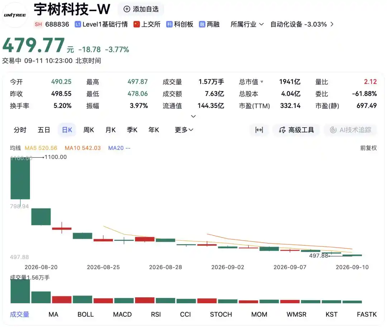Click the 委比 value -61.88%
The width and height of the screenshot is (387, 327).
364,94
